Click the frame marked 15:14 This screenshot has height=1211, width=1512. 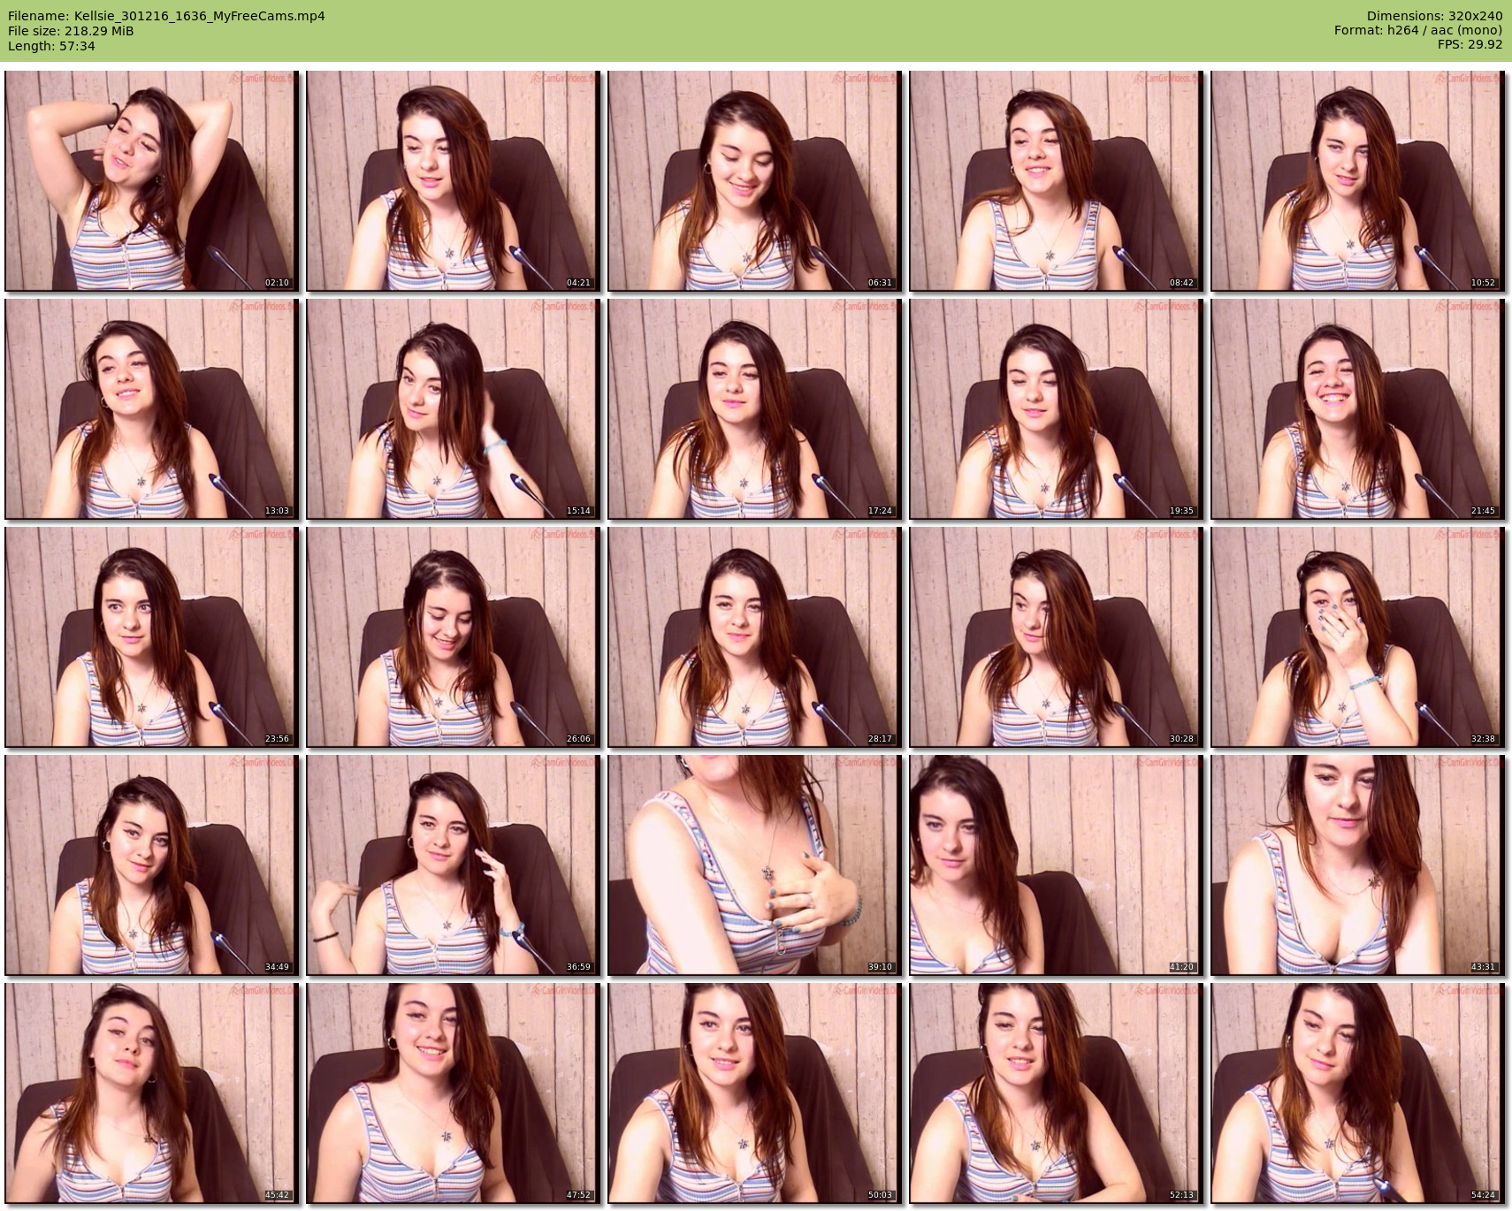point(454,408)
